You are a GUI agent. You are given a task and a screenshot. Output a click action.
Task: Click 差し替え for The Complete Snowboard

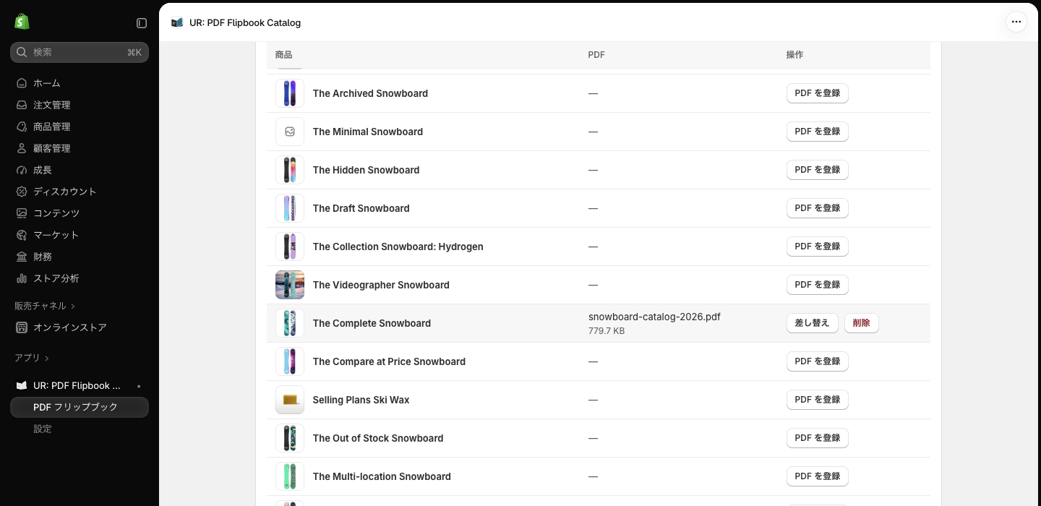[812, 323]
